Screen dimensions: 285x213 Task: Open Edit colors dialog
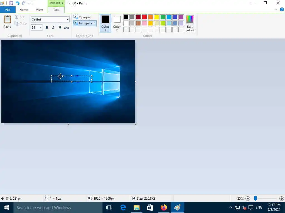click(x=190, y=24)
